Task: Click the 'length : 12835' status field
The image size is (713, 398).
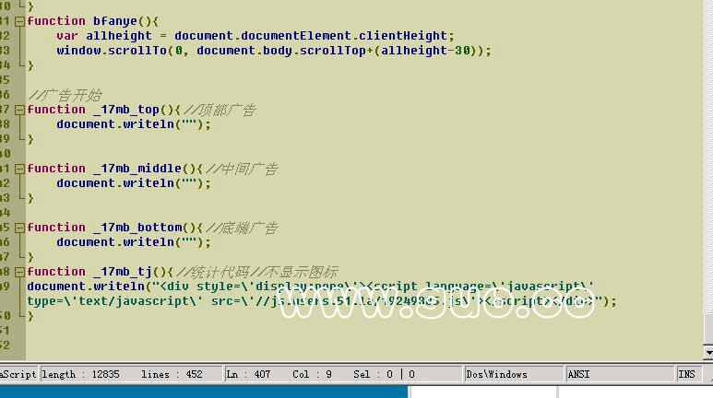Action: click(80, 374)
